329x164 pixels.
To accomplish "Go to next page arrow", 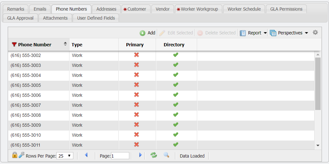I will (x=140, y=155).
